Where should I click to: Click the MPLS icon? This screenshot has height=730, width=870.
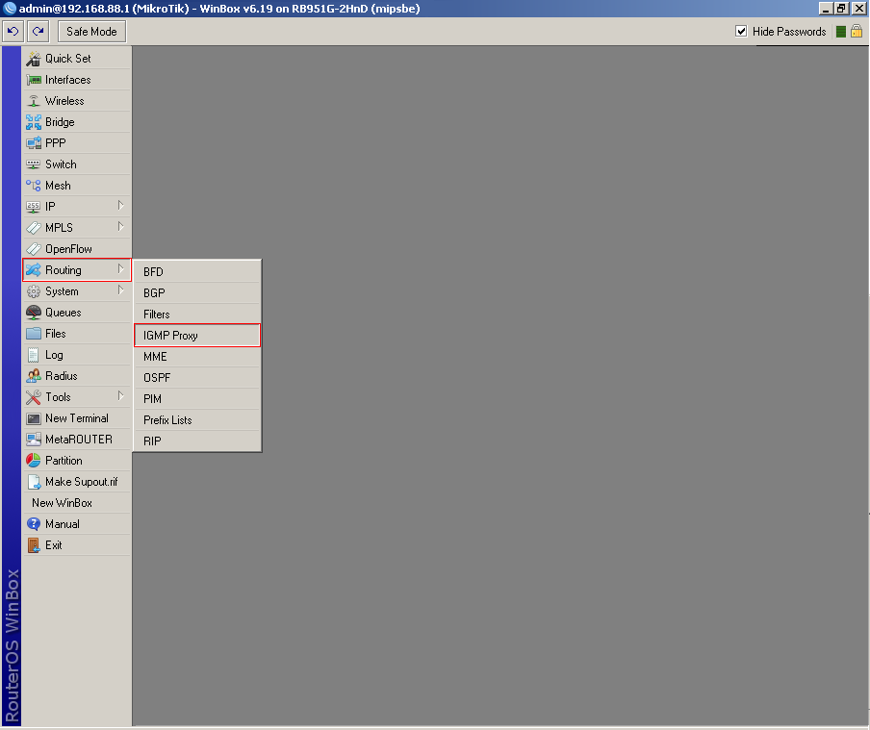pos(34,228)
